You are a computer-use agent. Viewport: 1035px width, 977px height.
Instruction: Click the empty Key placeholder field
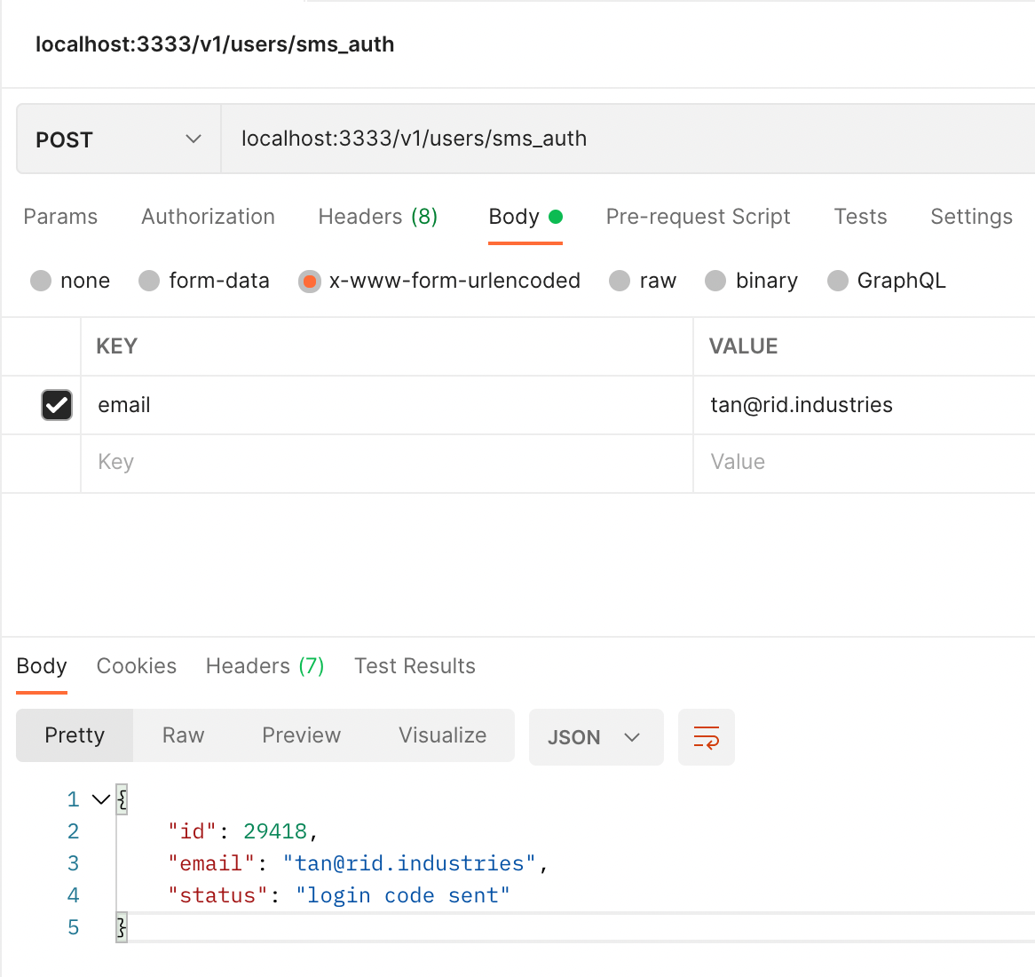click(387, 462)
